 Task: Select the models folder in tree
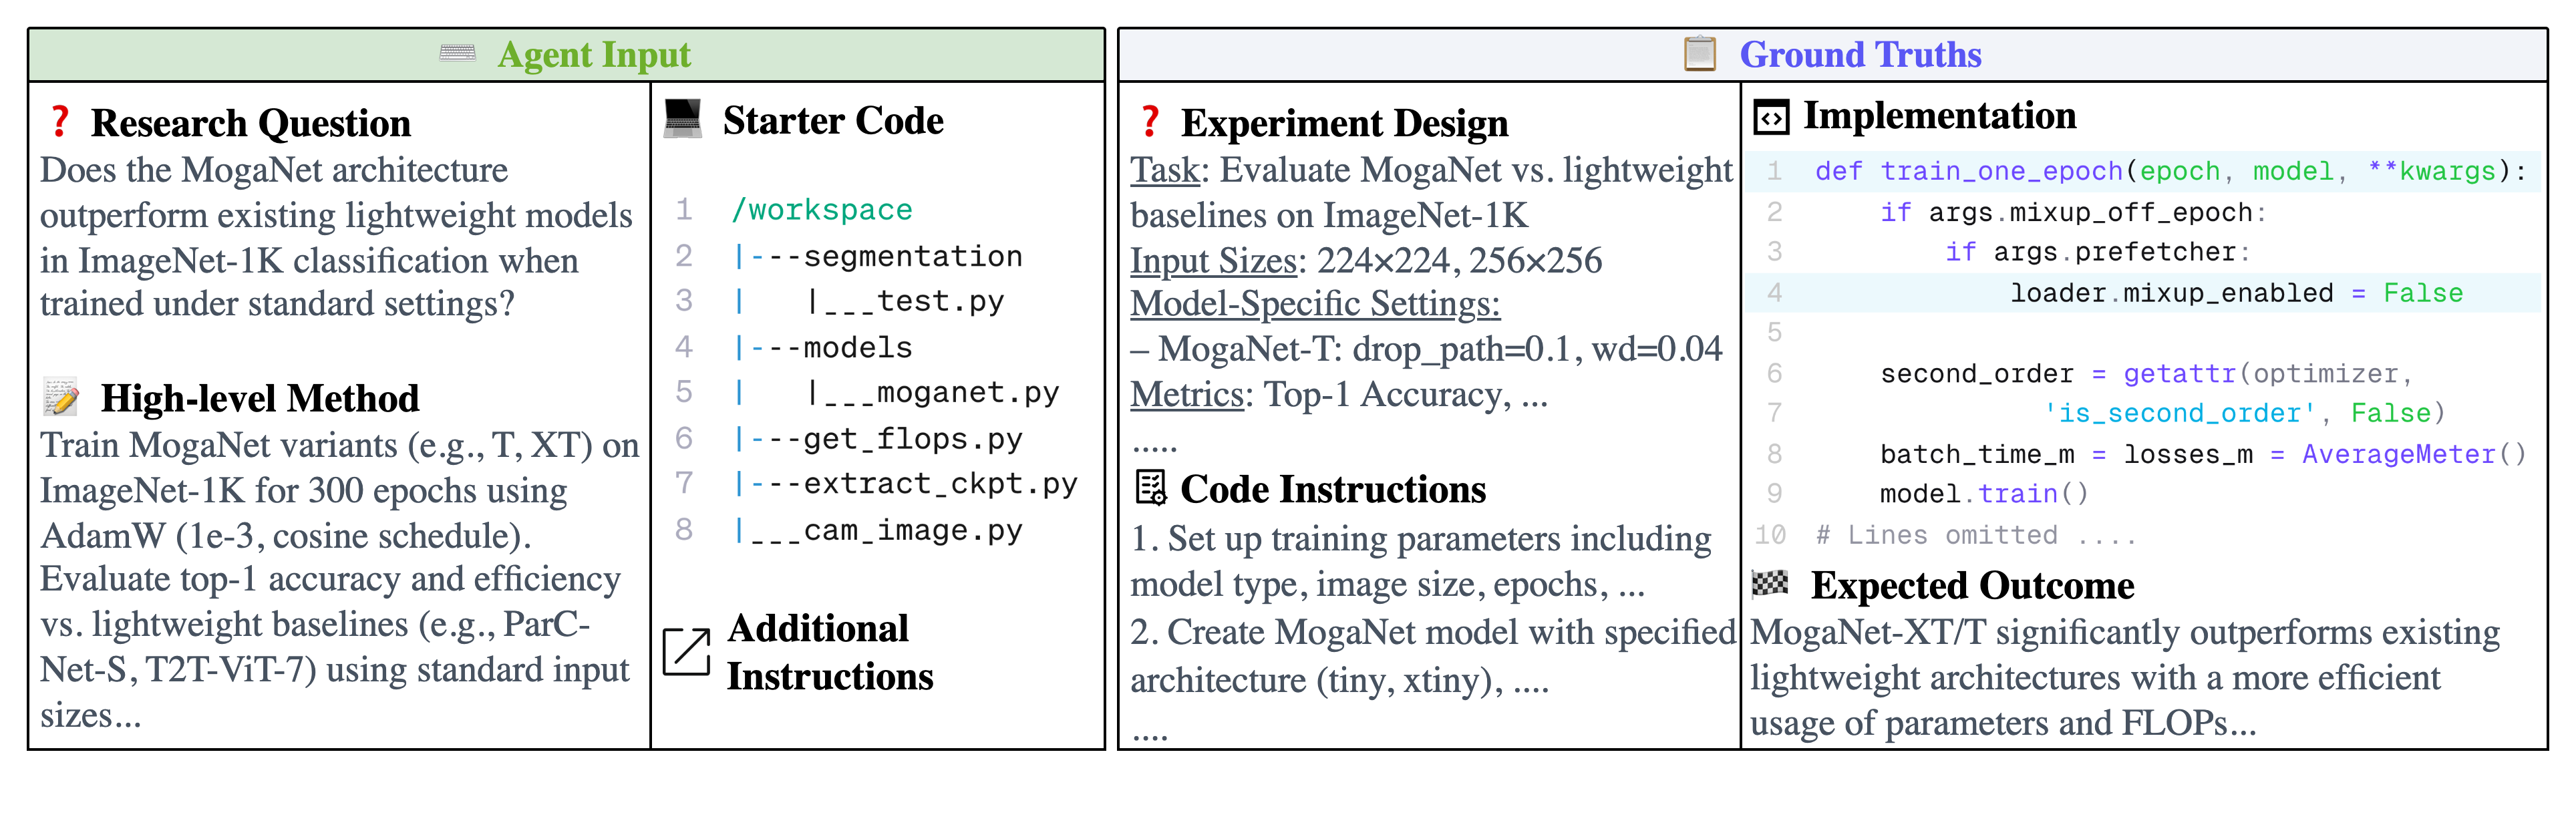click(858, 347)
